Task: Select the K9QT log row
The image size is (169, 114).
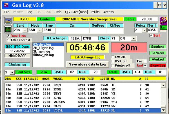Action: [83, 85]
